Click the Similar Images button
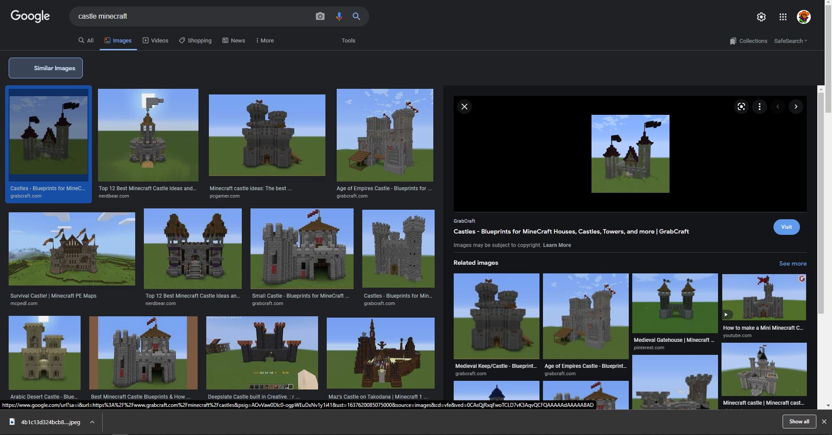Screen dimensions: 832x435 (45, 68)
